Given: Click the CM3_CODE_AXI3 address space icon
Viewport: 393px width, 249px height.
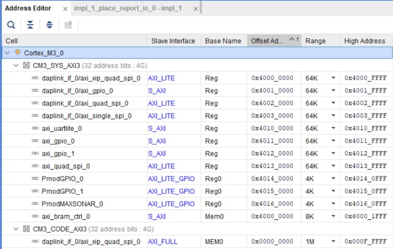Looking at the screenshot, I should 27,228.
